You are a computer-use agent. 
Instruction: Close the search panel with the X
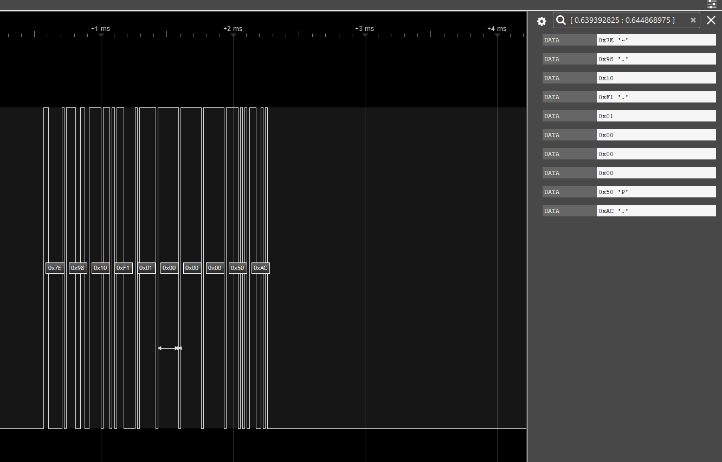(711, 20)
